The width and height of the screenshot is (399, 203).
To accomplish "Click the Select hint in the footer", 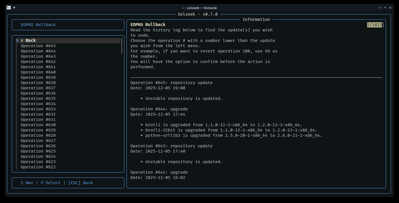I will click(x=50, y=183).
